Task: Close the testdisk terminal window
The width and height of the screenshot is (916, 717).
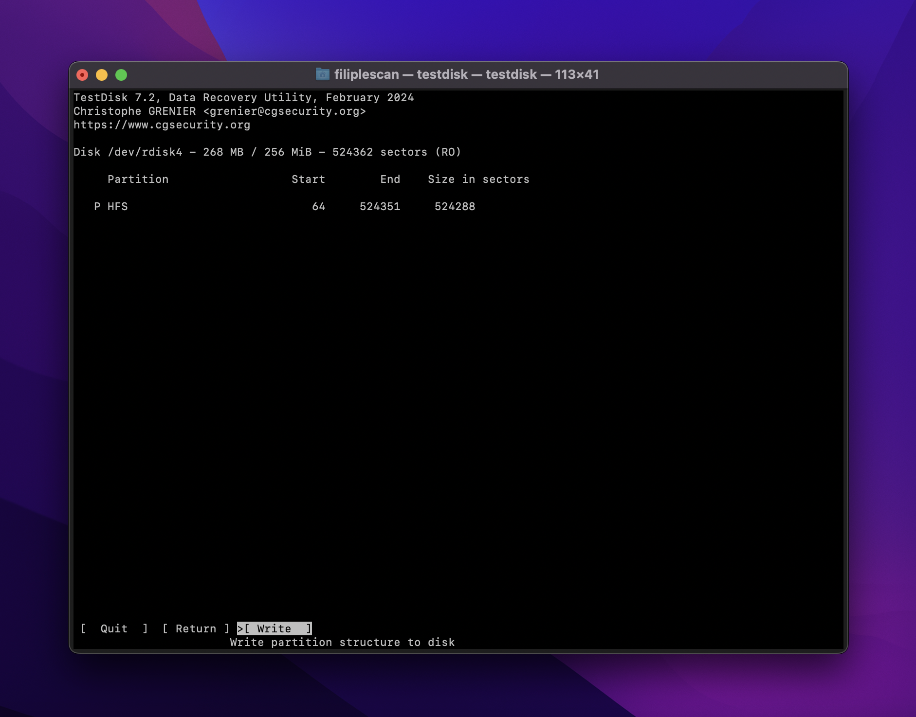Action: (82, 75)
